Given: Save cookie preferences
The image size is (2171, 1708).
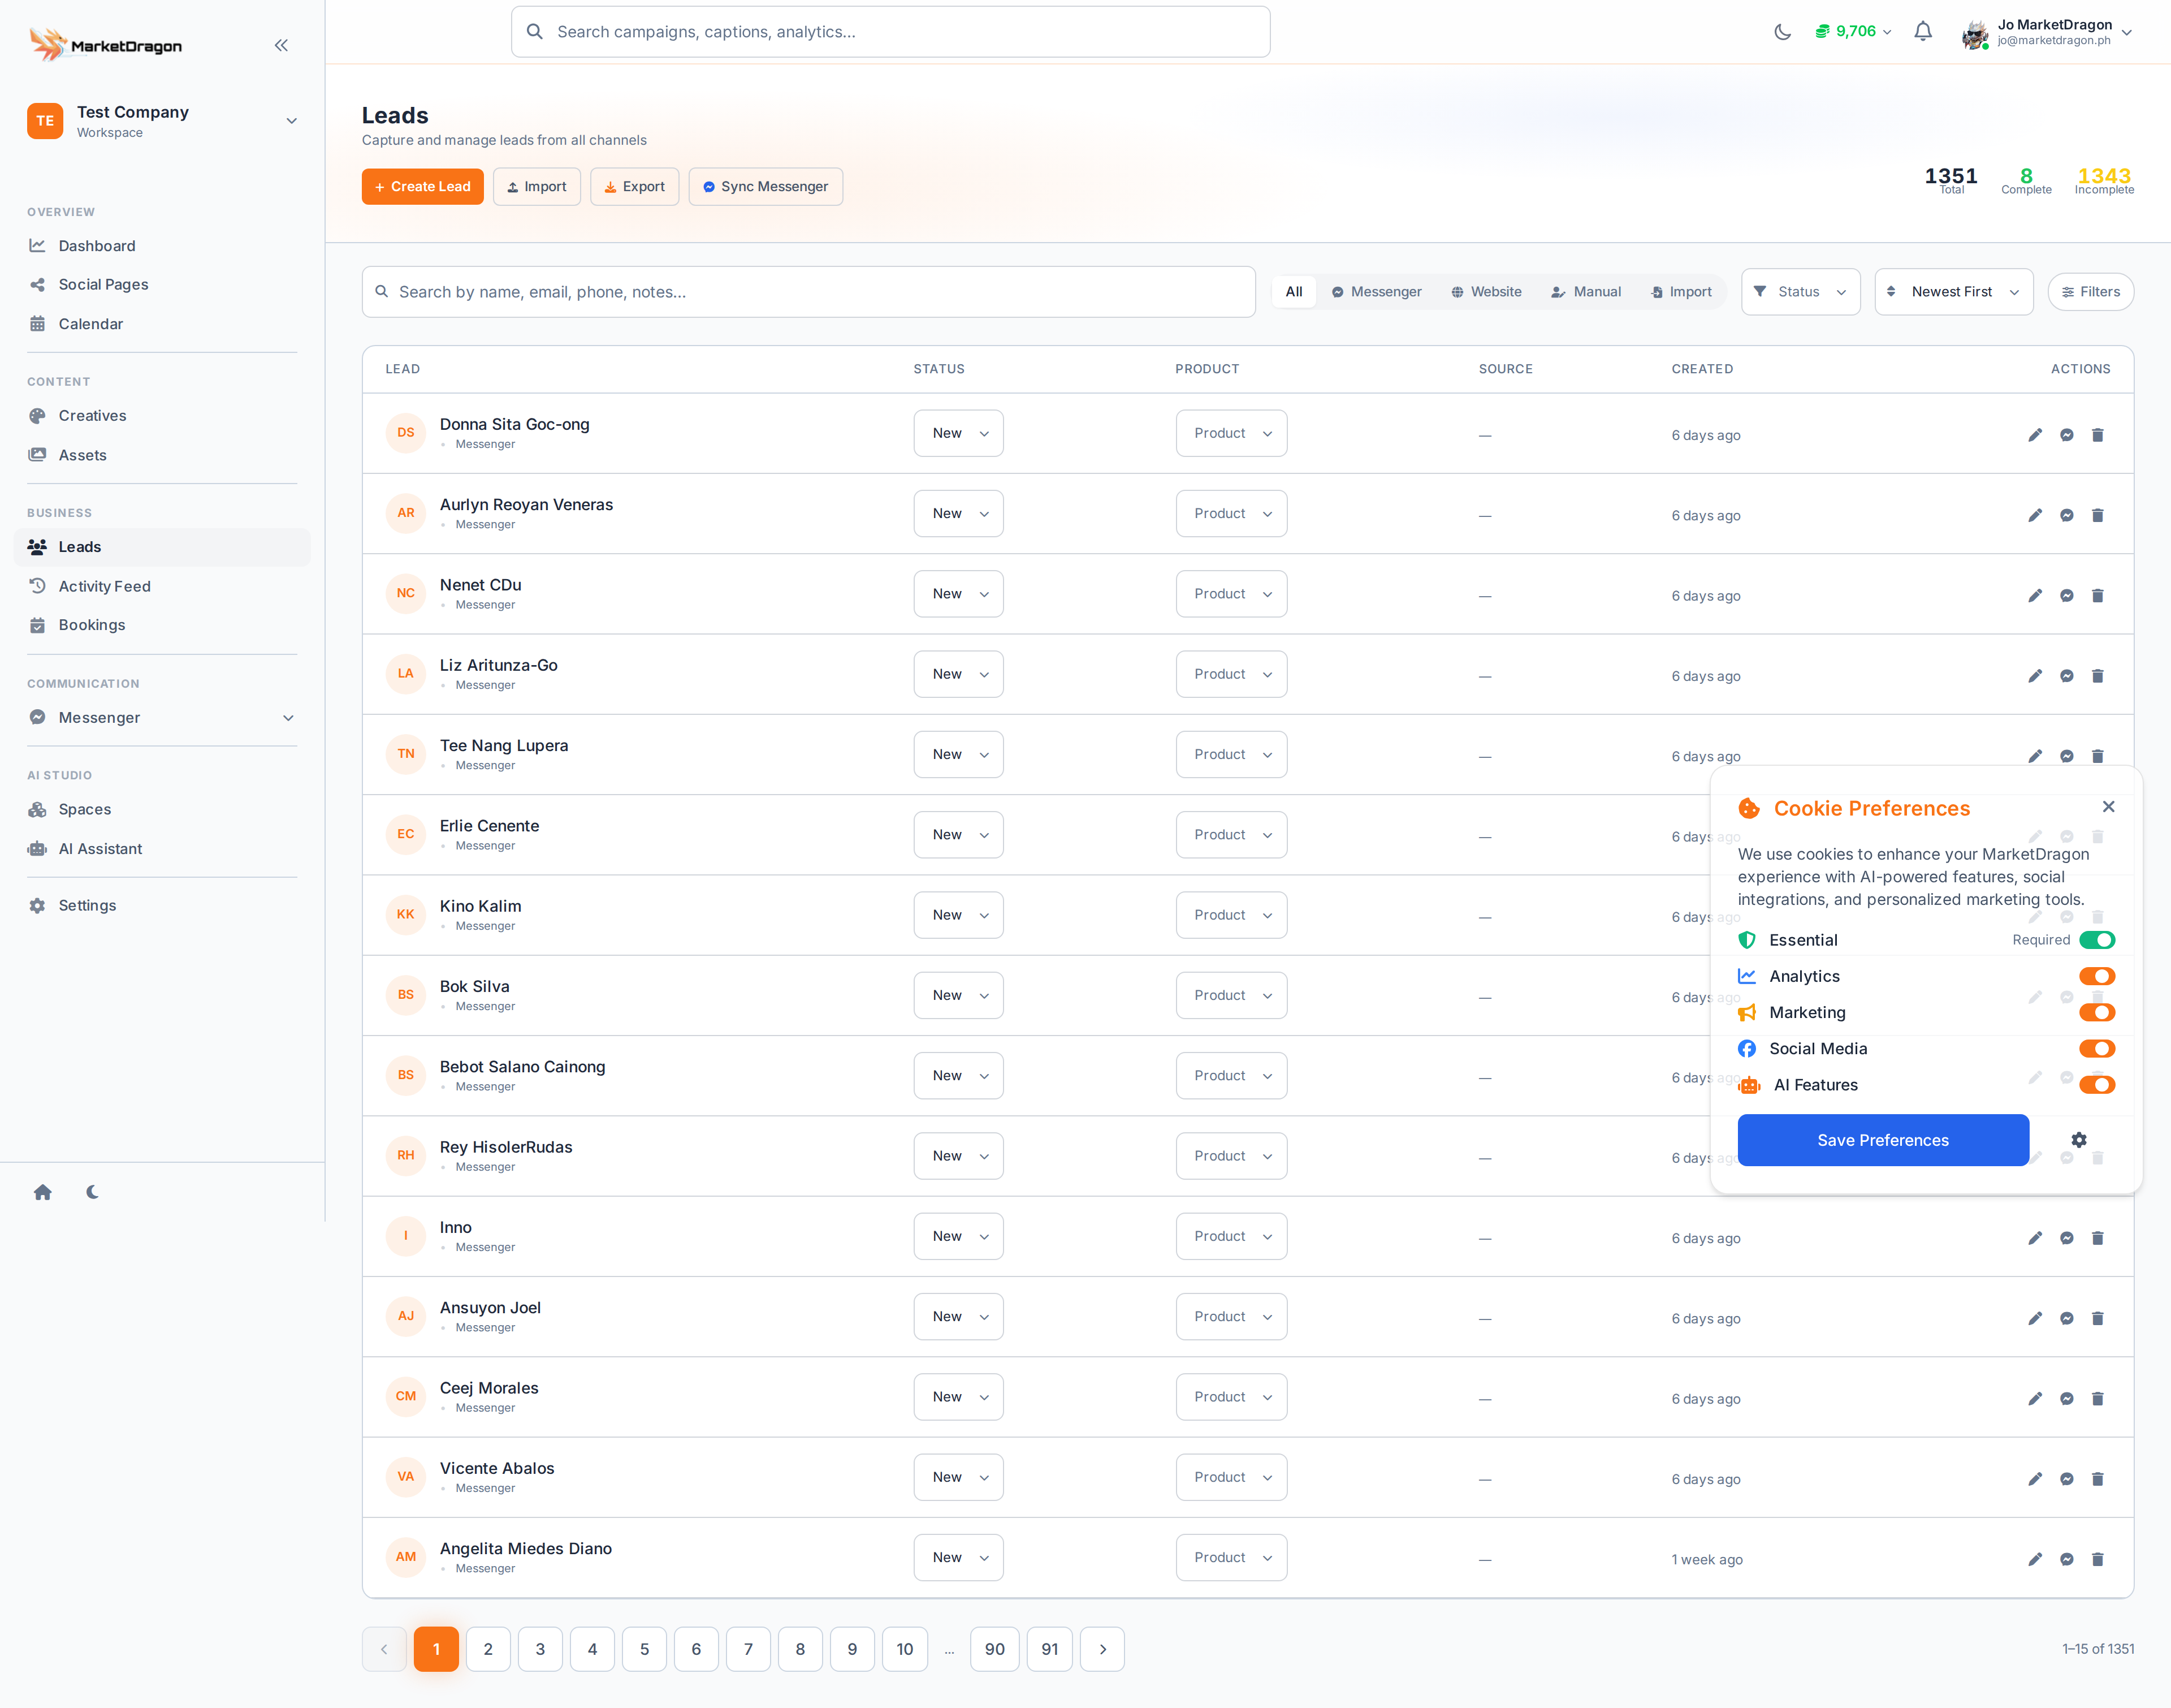Looking at the screenshot, I should coord(1882,1140).
